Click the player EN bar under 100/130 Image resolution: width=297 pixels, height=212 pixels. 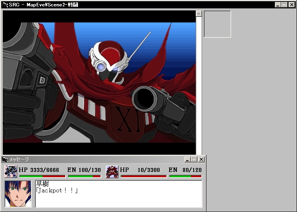[x=84, y=176]
